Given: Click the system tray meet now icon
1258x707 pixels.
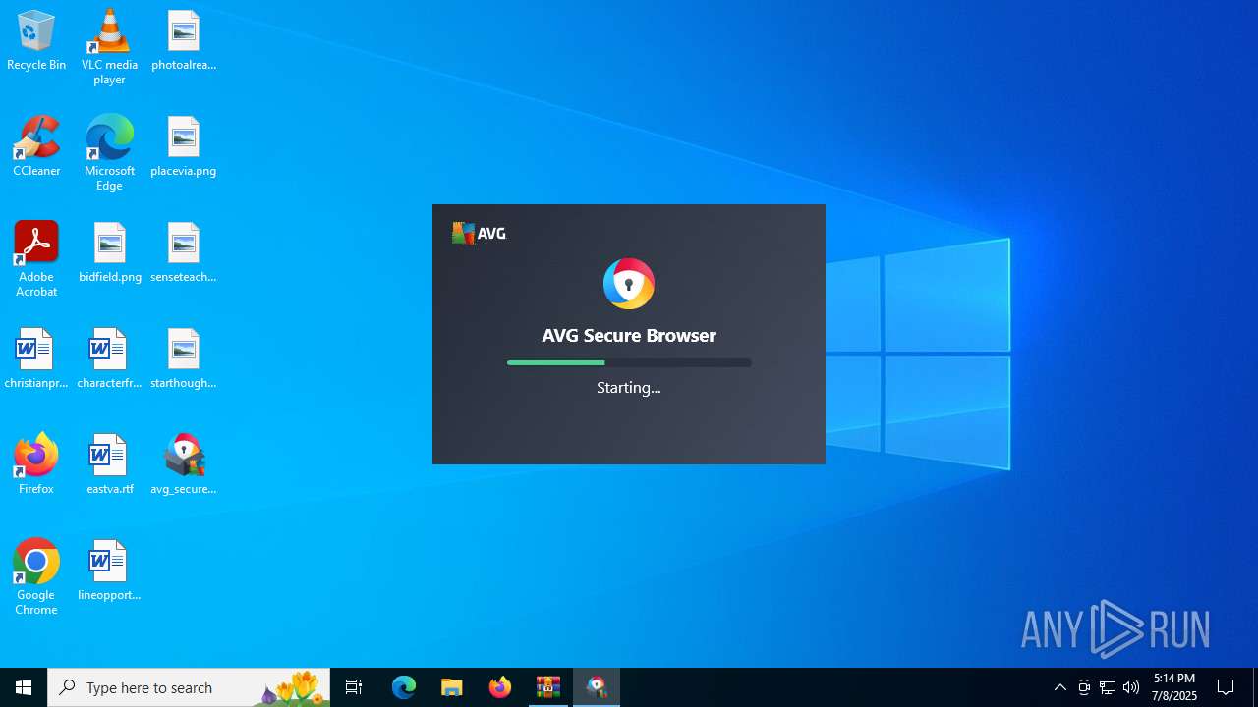Looking at the screenshot, I should click(1084, 687).
